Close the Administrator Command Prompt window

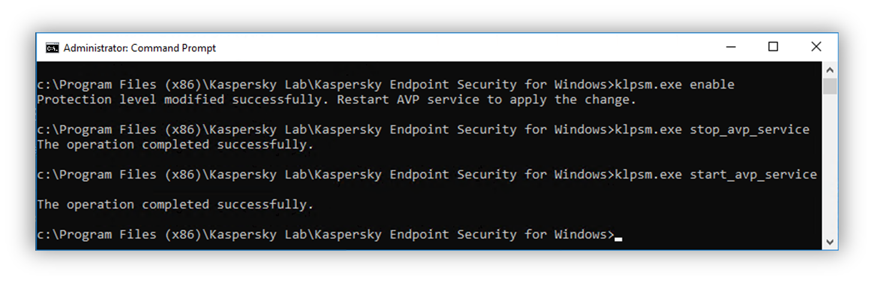pyautogui.click(x=816, y=47)
